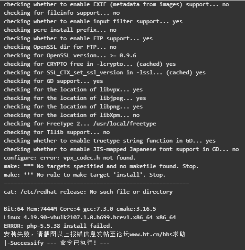Click the make "No rule to make target 'install'" line
The width and height of the screenshot is (245, 250).
tap(85, 175)
